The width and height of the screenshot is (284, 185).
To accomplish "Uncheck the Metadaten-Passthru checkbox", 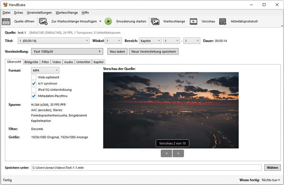I will click(x=34, y=96).
